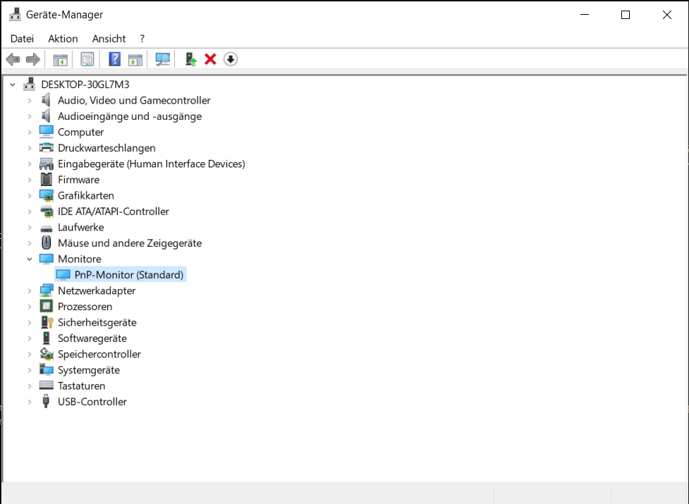
Task: Open the Datei menu
Action: pyautogui.click(x=22, y=39)
